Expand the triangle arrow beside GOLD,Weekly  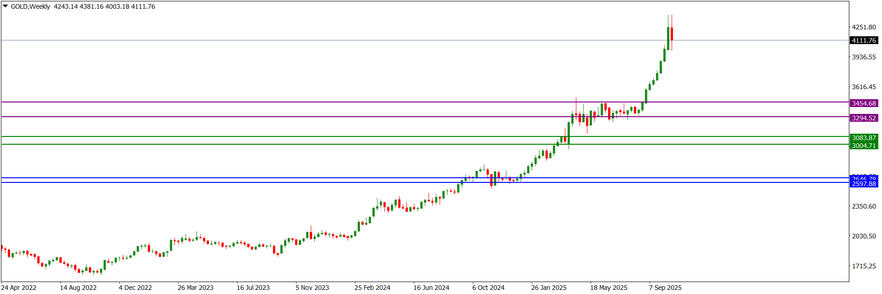point(6,6)
